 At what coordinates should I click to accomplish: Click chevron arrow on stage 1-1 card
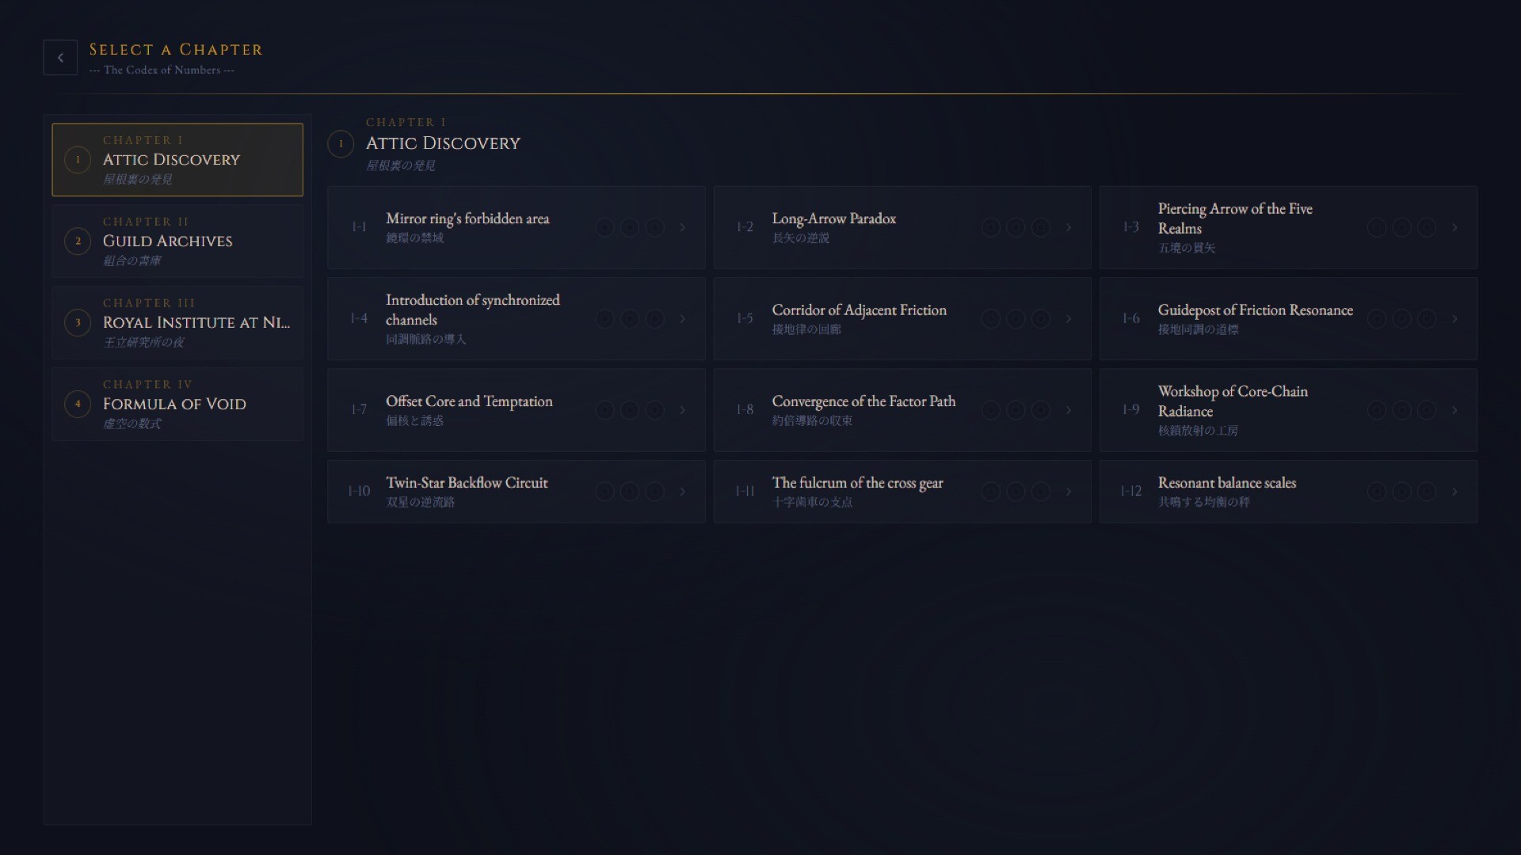682,228
